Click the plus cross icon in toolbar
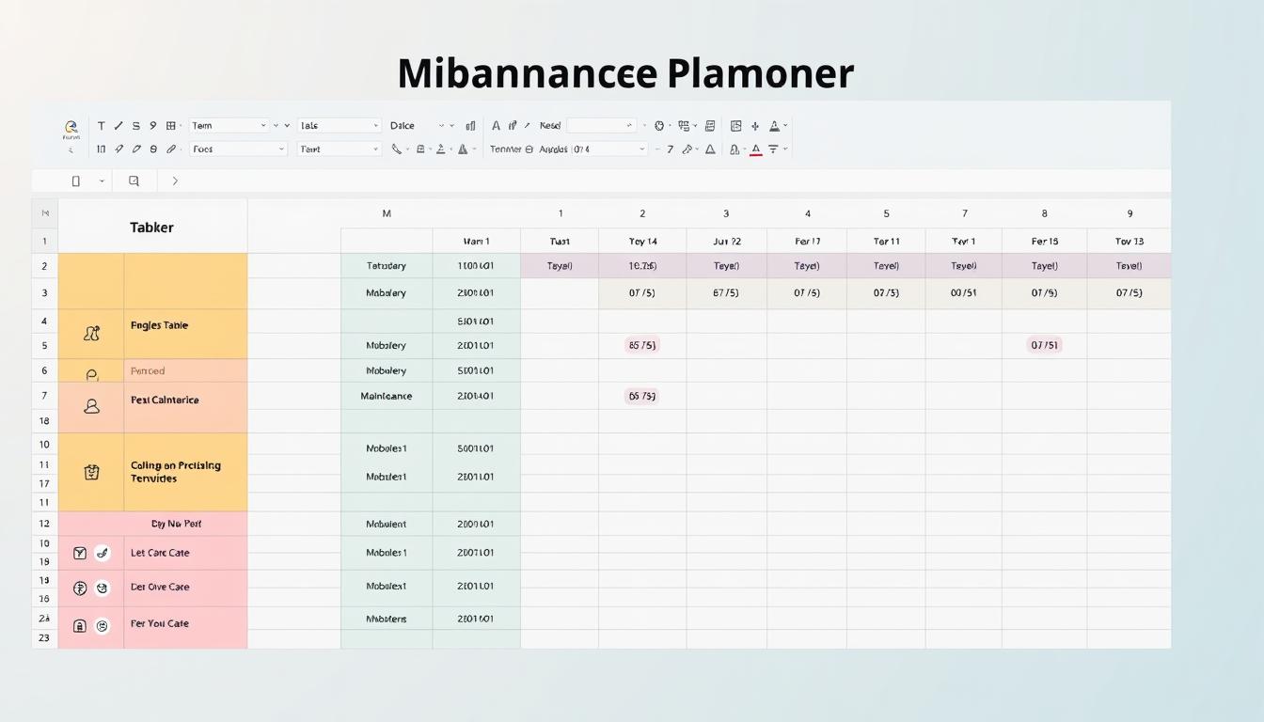 pyautogui.click(x=755, y=125)
